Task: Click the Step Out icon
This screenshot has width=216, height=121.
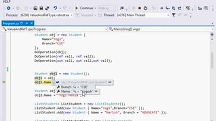Action: point(179,8)
